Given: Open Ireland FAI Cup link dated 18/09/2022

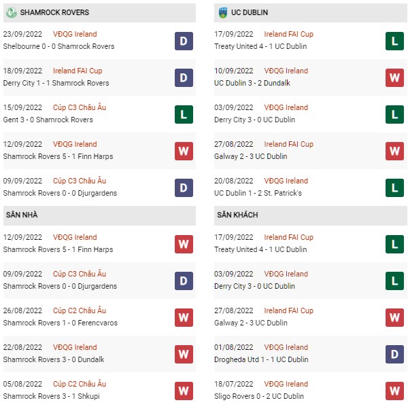Looking at the screenshot, I should [x=78, y=71].
